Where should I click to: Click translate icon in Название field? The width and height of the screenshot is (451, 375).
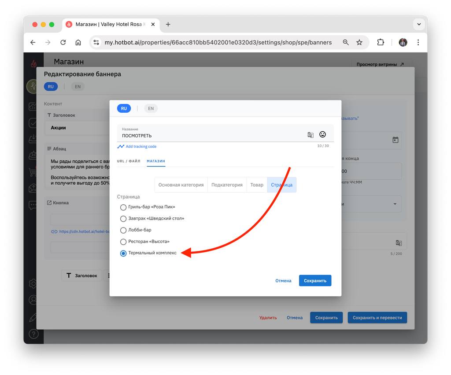point(311,135)
